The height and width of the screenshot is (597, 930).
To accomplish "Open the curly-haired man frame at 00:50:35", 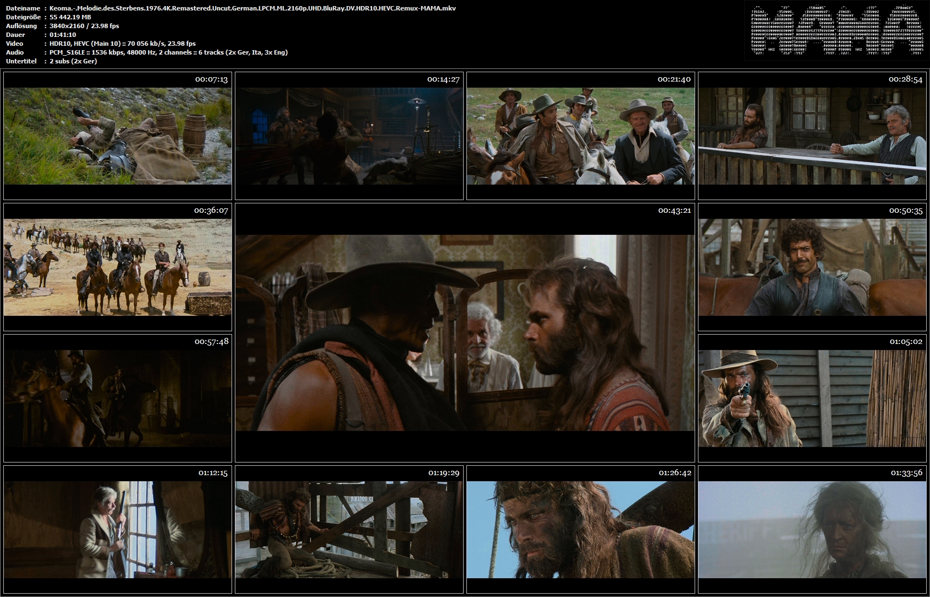I will coord(812,267).
